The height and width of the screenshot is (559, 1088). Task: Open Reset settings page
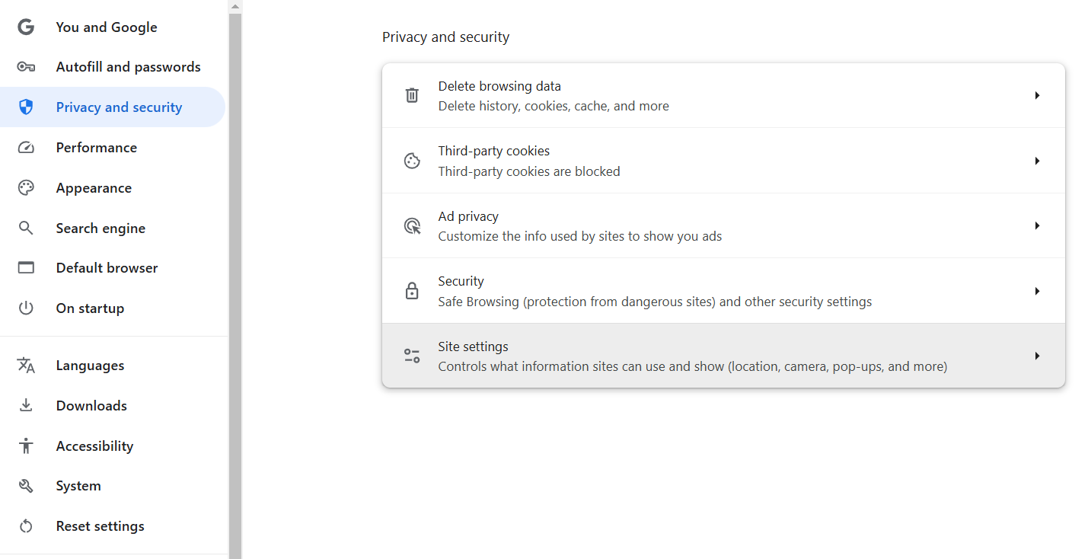pos(100,526)
